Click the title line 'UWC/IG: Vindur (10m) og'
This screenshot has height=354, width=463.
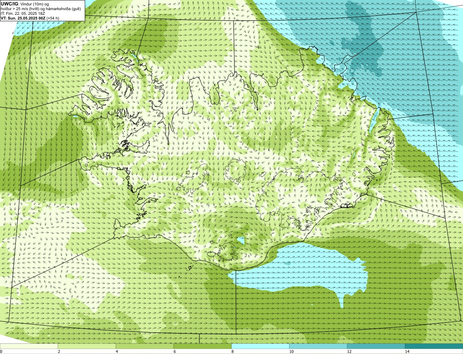pos(25,4)
